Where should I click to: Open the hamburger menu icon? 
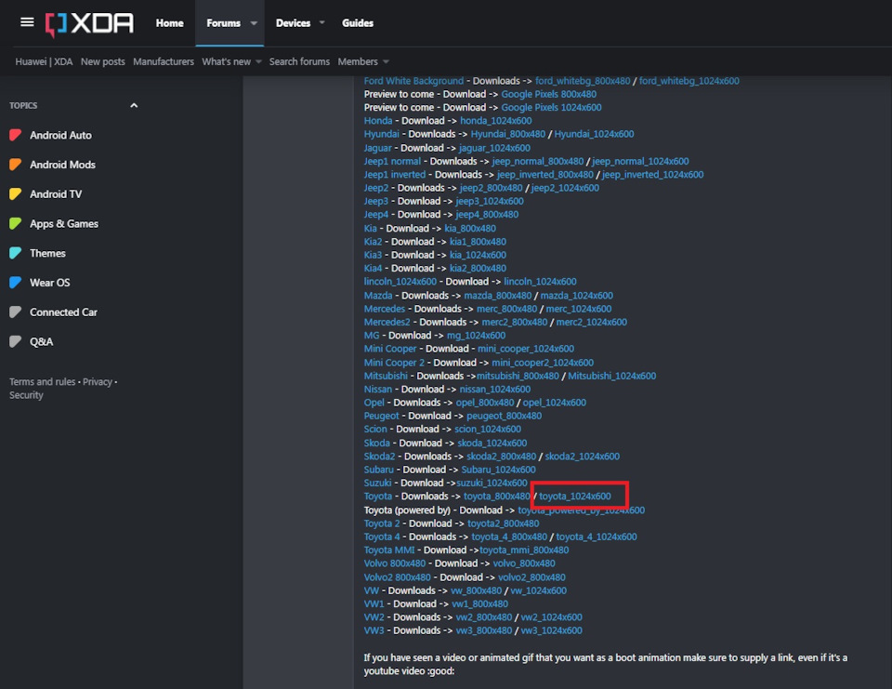pos(27,22)
